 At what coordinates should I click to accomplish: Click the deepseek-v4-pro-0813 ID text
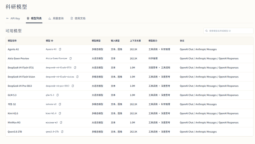(58, 86)
